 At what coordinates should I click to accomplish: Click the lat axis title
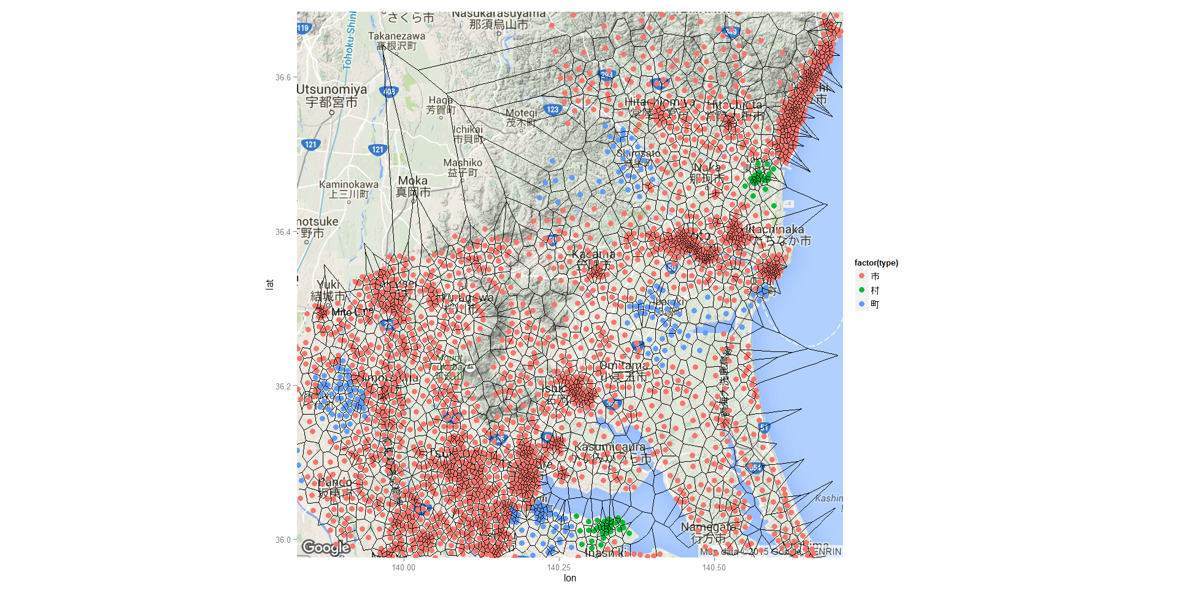click(x=269, y=284)
